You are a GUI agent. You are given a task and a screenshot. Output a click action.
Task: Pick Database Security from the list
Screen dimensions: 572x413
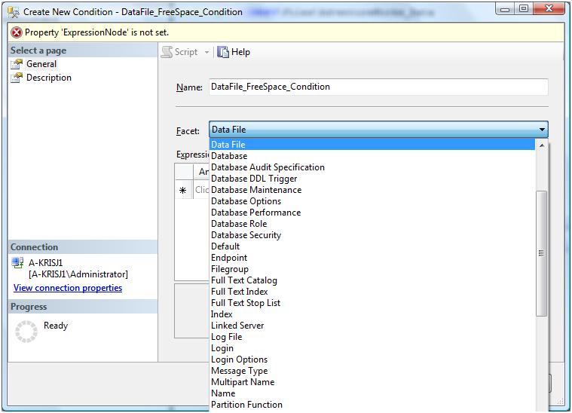click(372, 235)
